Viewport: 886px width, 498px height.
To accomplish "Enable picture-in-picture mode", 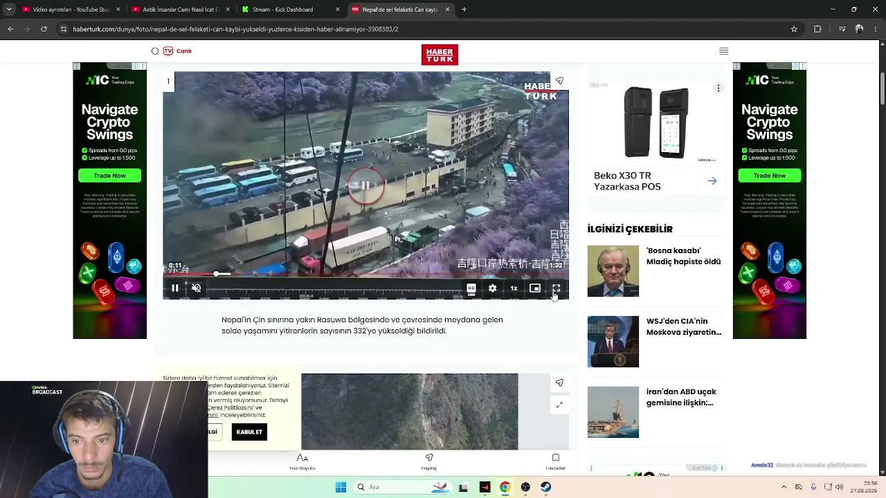I will (x=535, y=288).
